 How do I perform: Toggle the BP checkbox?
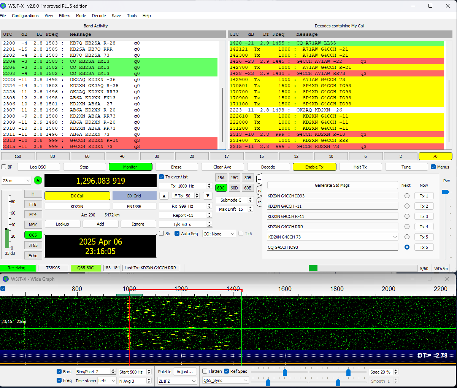pyautogui.click(x=4, y=167)
